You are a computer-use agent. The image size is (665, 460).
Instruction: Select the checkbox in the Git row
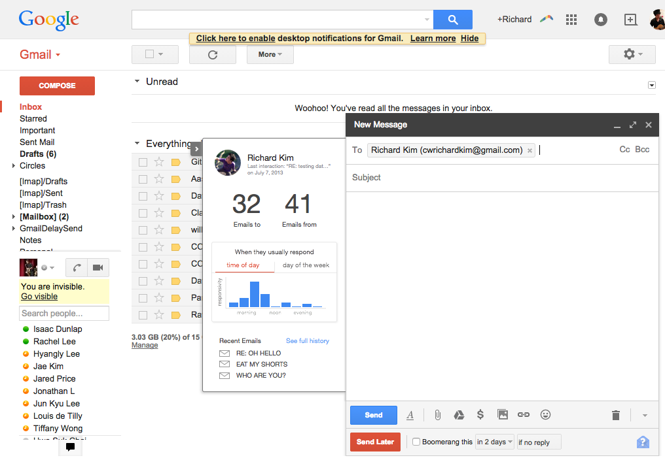(143, 162)
